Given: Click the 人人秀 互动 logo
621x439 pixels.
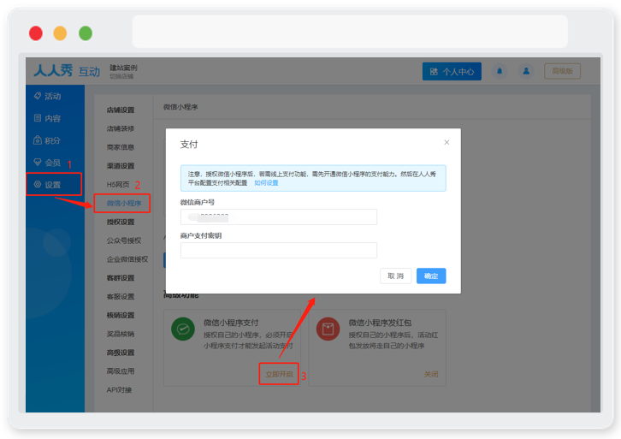Looking at the screenshot, I should (x=67, y=71).
